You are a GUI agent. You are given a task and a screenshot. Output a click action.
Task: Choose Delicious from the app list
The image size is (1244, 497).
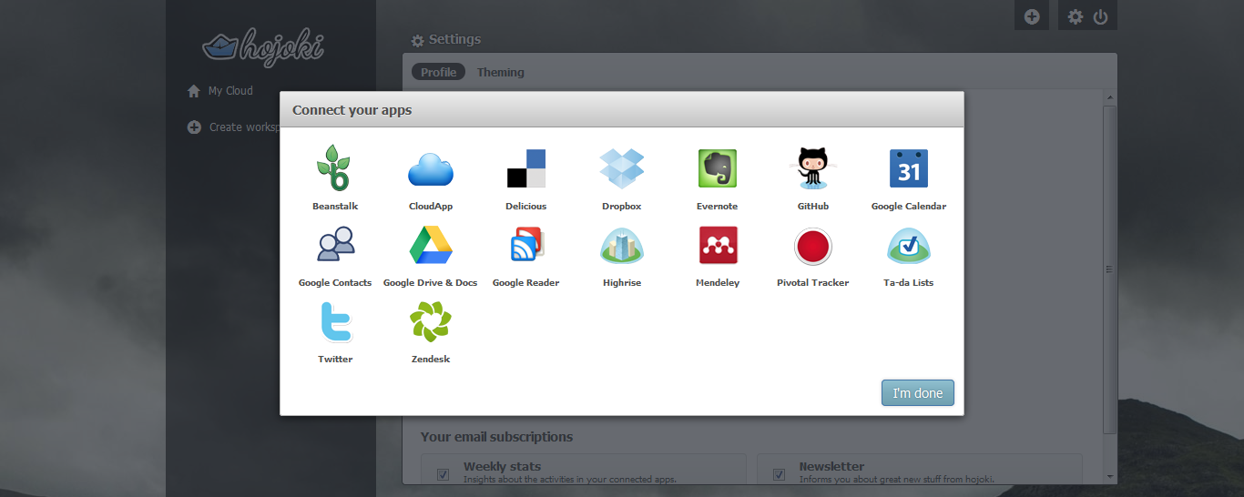pos(525,169)
